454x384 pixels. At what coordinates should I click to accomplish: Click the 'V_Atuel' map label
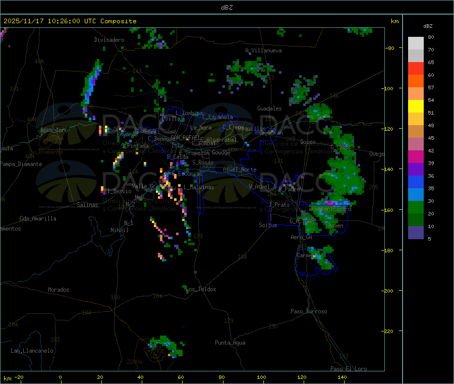[x=259, y=187]
